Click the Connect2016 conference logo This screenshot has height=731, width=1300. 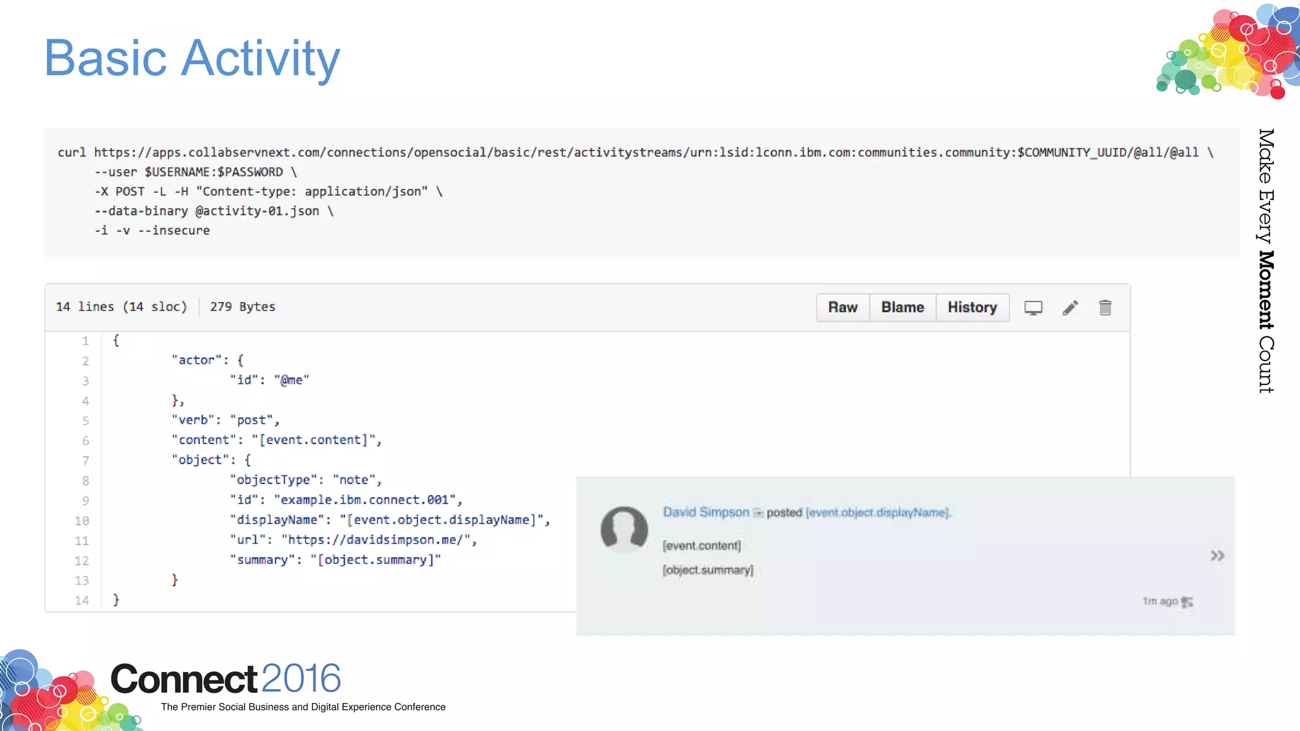tap(225, 679)
